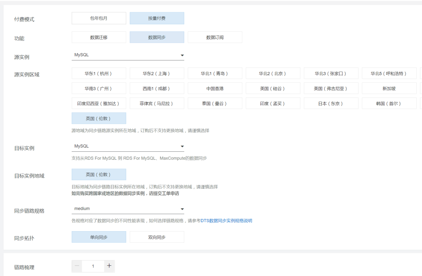Open the 源实例 MySQL dropdown

click(128, 55)
